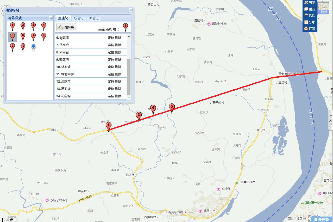Viewport: 333px width, 222px height.
Task: Choose the blue pushpin symbol style
Action: pyautogui.click(x=33, y=47)
